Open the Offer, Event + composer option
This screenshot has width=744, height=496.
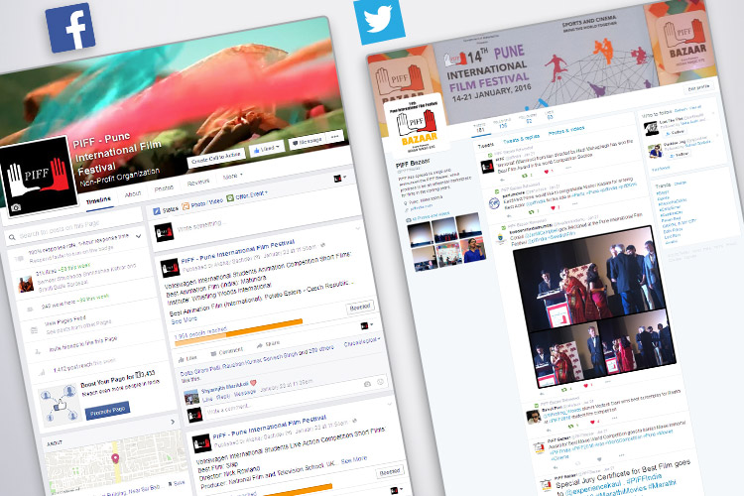247,195
